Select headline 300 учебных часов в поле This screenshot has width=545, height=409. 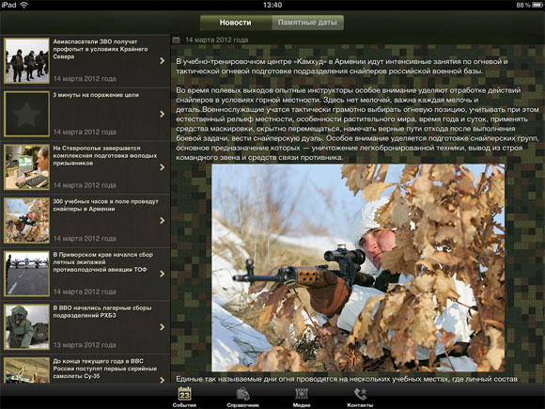(105, 205)
